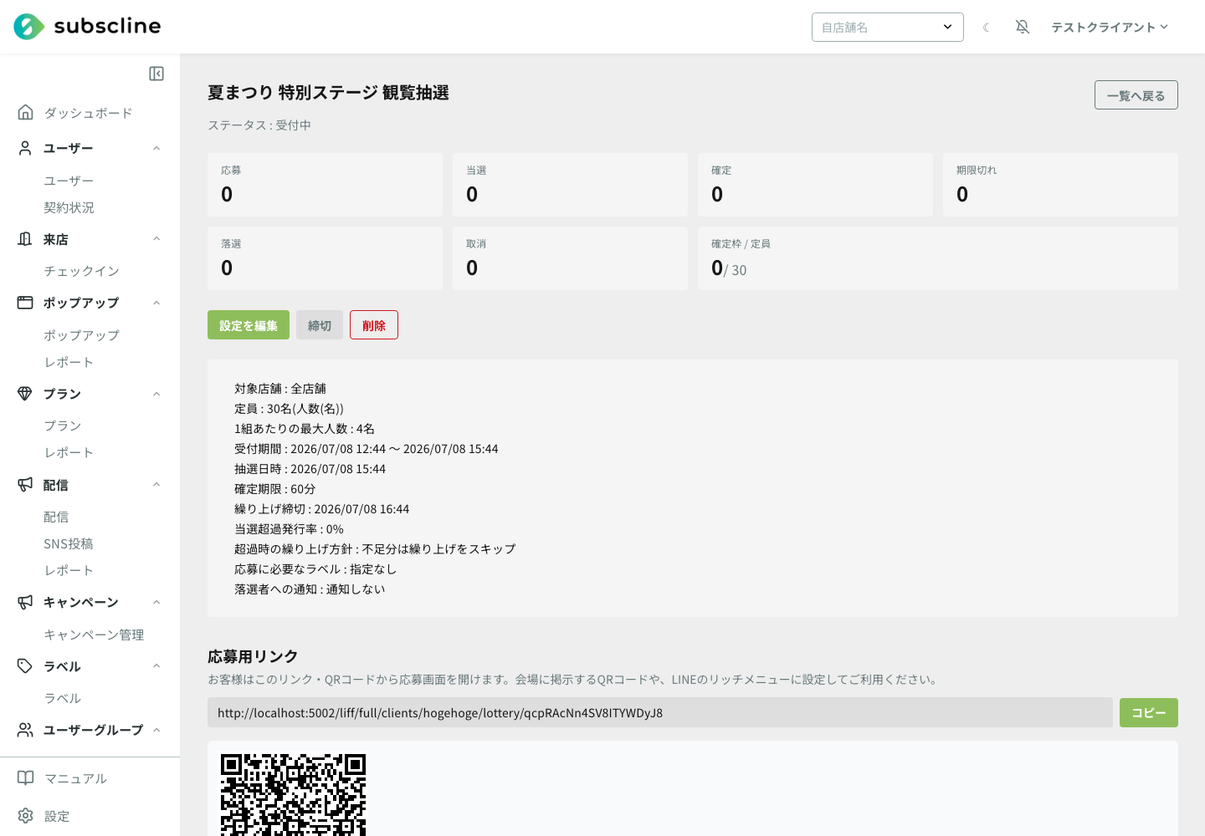Open the muted notifications bell icon
1205x836 pixels.
pos(1023,27)
